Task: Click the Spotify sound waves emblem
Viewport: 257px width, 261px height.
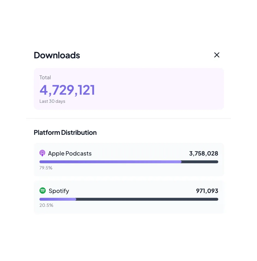Action: pos(42,191)
